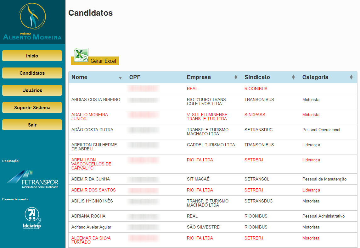Screen dimensions: 360x248
Task: Click the Ideiatrip developer logo
Action: tap(32, 218)
